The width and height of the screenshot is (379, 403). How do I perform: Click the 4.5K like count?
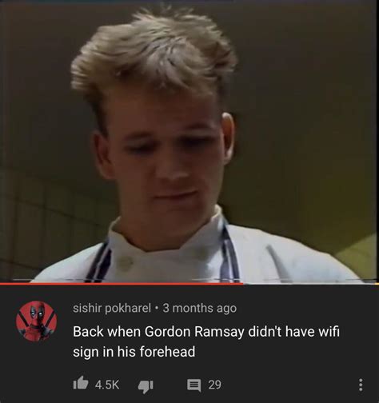pyautogui.click(x=107, y=385)
